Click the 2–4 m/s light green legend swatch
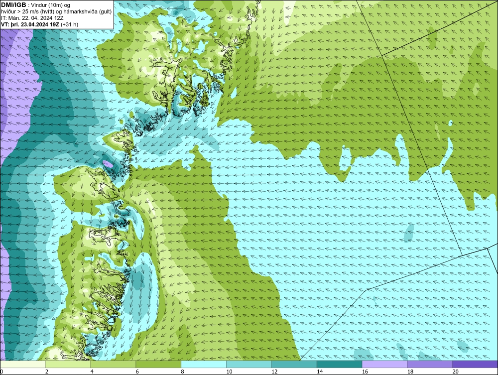498x375 pixels. pyautogui.click(x=68, y=364)
